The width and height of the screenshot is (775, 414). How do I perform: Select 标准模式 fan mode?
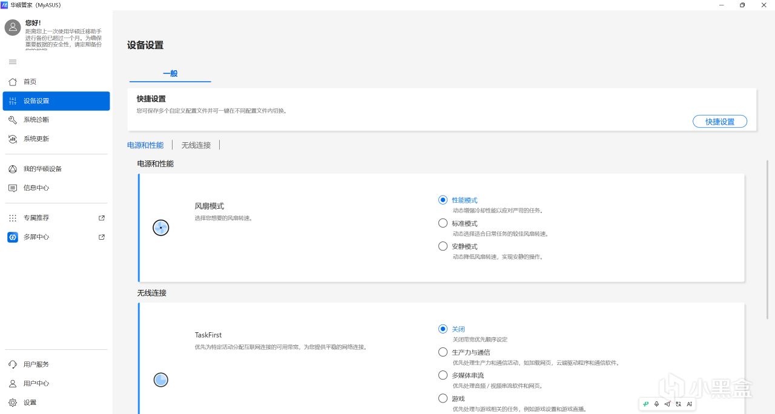458,223
